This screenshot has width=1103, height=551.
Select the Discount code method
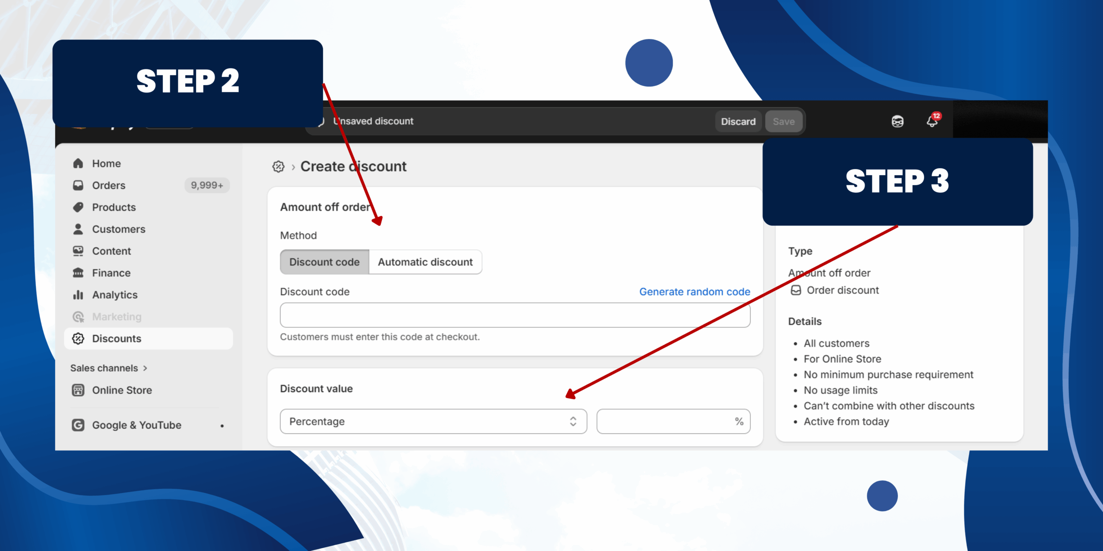tap(324, 262)
